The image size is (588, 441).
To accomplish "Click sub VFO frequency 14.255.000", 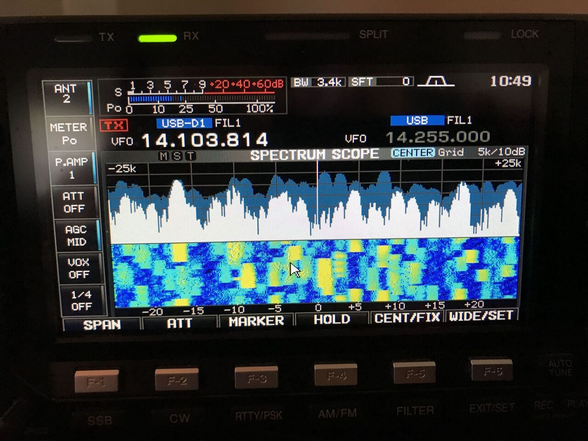I will click(x=438, y=136).
